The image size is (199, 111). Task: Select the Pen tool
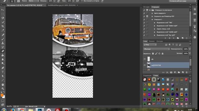pyautogui.click(x=3, y=68)
